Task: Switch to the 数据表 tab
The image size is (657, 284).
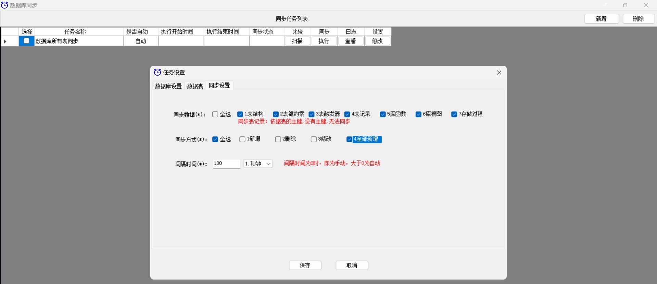Action: tap(195, 86)
